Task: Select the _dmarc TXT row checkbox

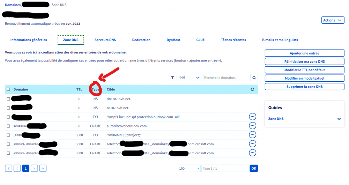Action: coord(8,135)
